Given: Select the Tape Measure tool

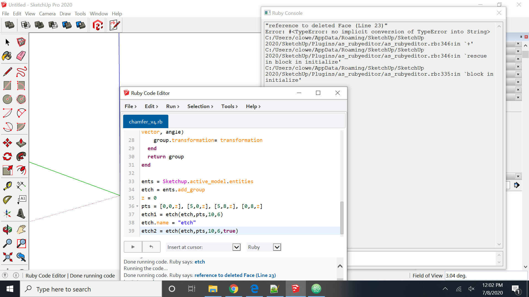Looking at the screenshot, I should tap(7, 186).
